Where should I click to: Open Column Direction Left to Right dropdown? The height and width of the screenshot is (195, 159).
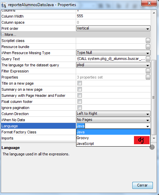pos(113,114)
